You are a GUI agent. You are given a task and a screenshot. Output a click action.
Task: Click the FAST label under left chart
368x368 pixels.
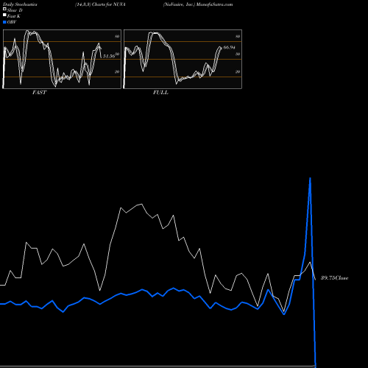pyautogui.click(x=39, y=93)
